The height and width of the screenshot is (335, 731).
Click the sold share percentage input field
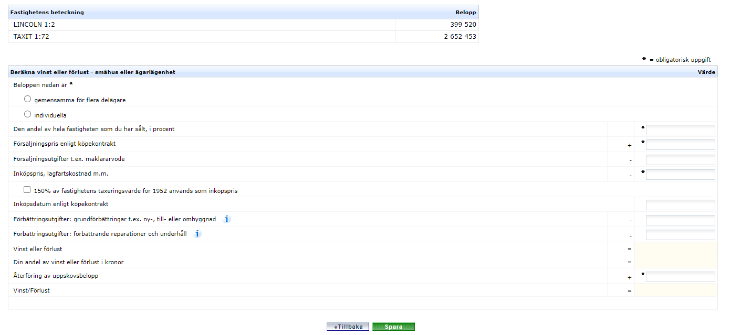680,129
